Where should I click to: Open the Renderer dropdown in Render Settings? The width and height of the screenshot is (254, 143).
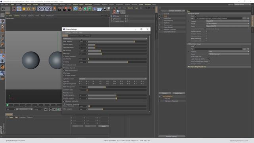(177, 11)
